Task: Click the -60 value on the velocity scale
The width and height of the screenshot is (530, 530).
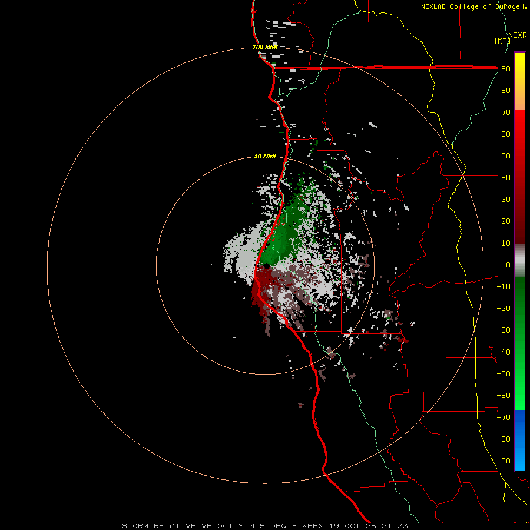Action: tap(503, 396)
